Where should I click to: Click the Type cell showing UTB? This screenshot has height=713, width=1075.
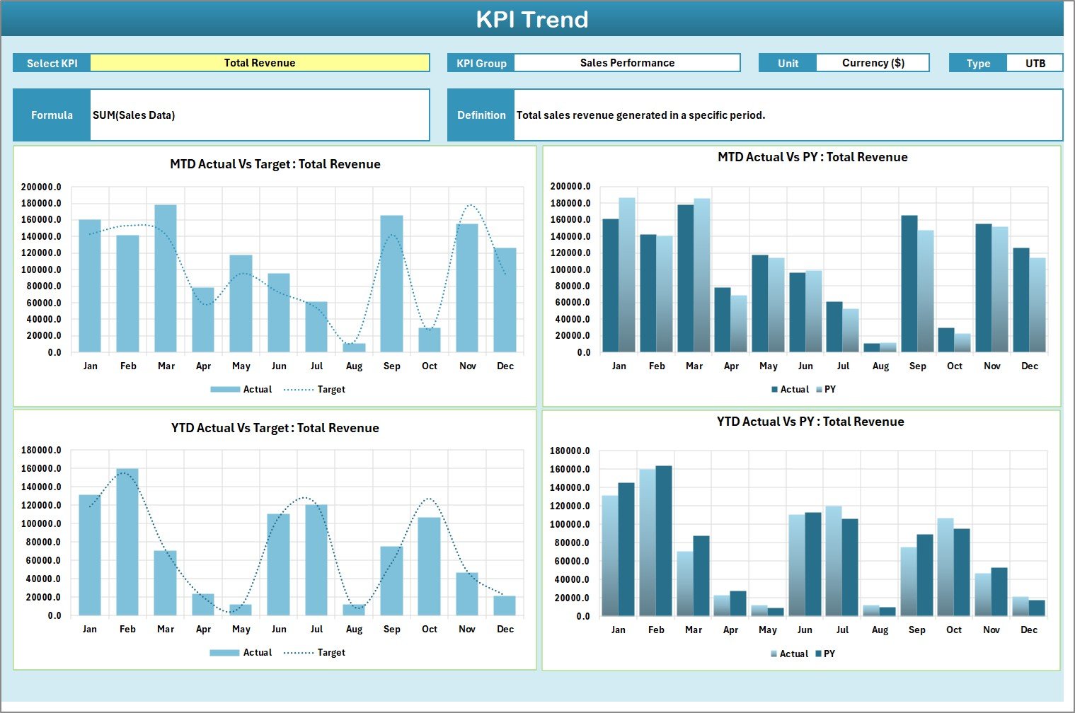[x=1035, y=64]
